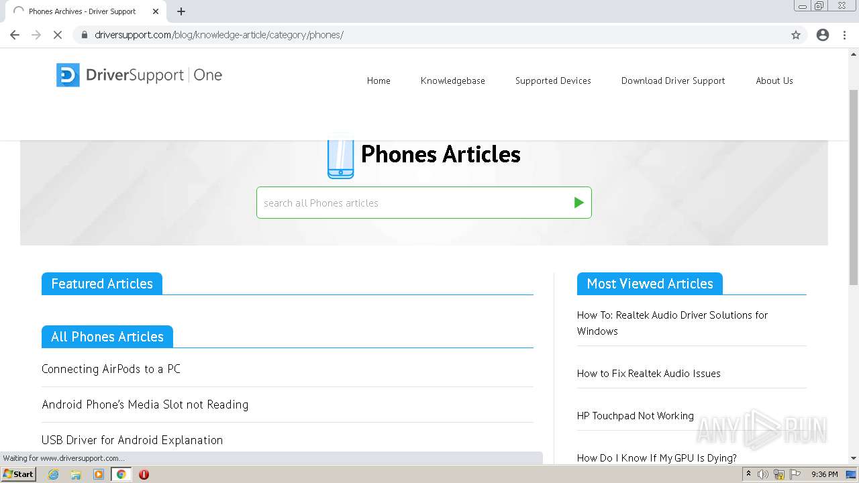Open the volume control in the tray

pos(763,474)
